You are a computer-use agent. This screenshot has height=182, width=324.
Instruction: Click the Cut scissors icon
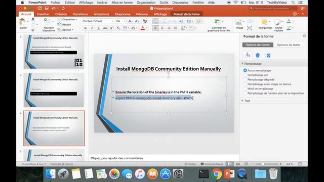point(33,19)
